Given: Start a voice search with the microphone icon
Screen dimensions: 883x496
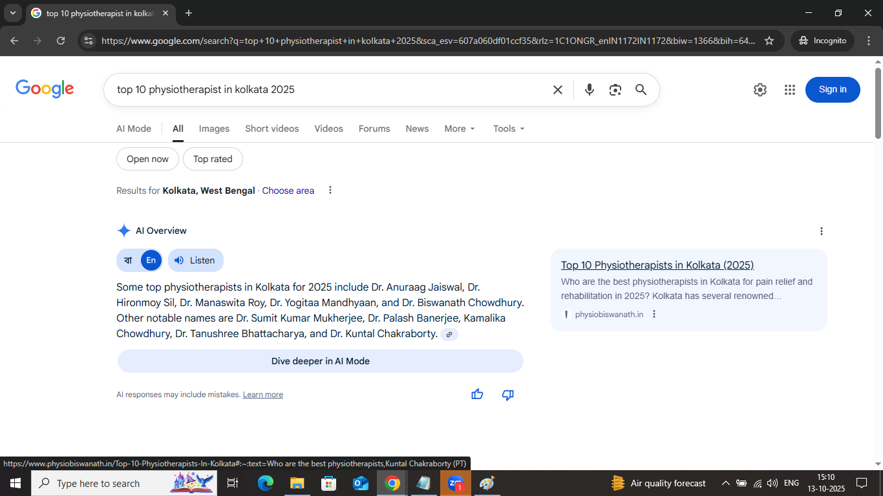Looking at the screenshot, I should (589, 90).
